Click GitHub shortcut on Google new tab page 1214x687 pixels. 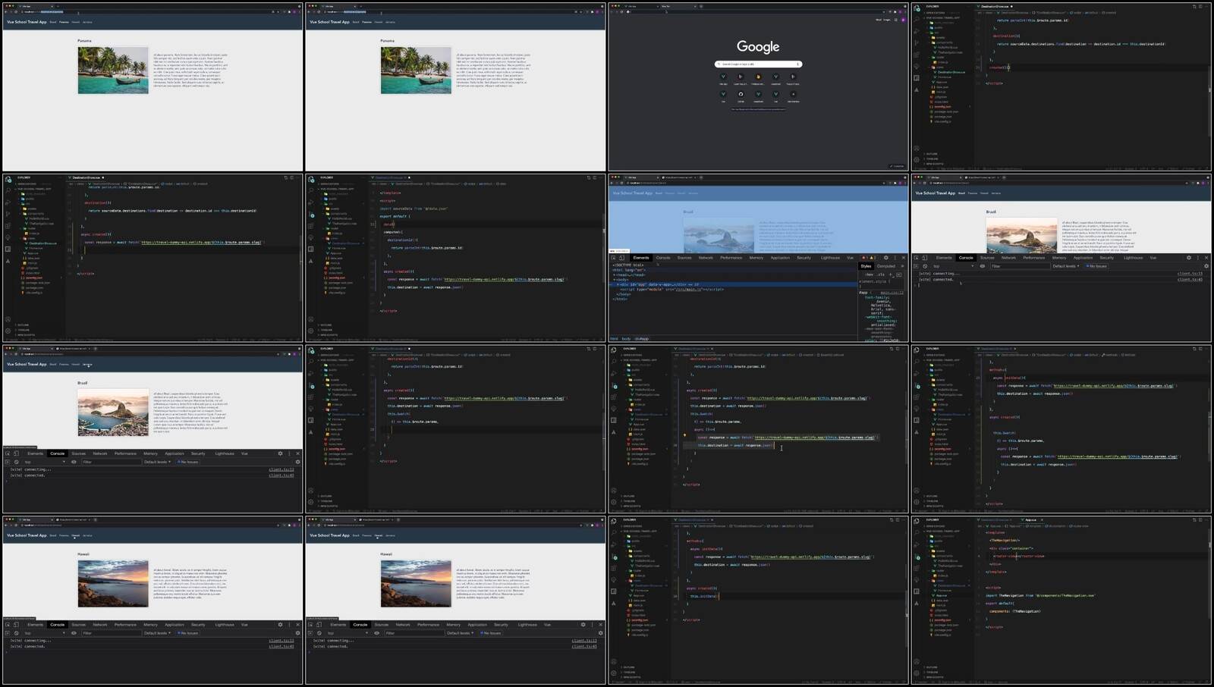[x=741, y=95]
